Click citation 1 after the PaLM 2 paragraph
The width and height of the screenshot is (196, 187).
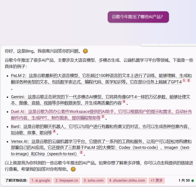[x=184, y=81]
